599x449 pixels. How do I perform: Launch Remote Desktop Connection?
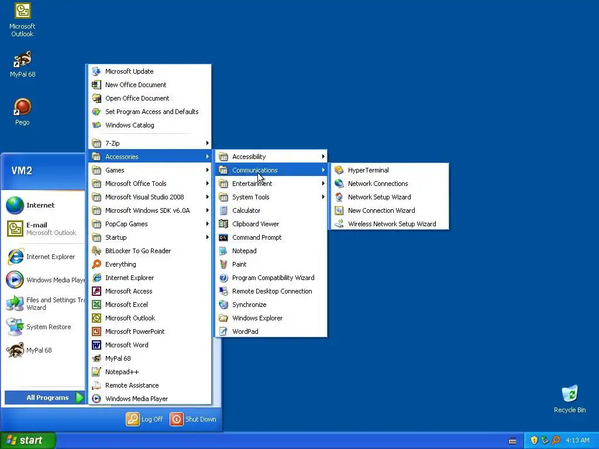pyautogui.click(x=271, y=291)
